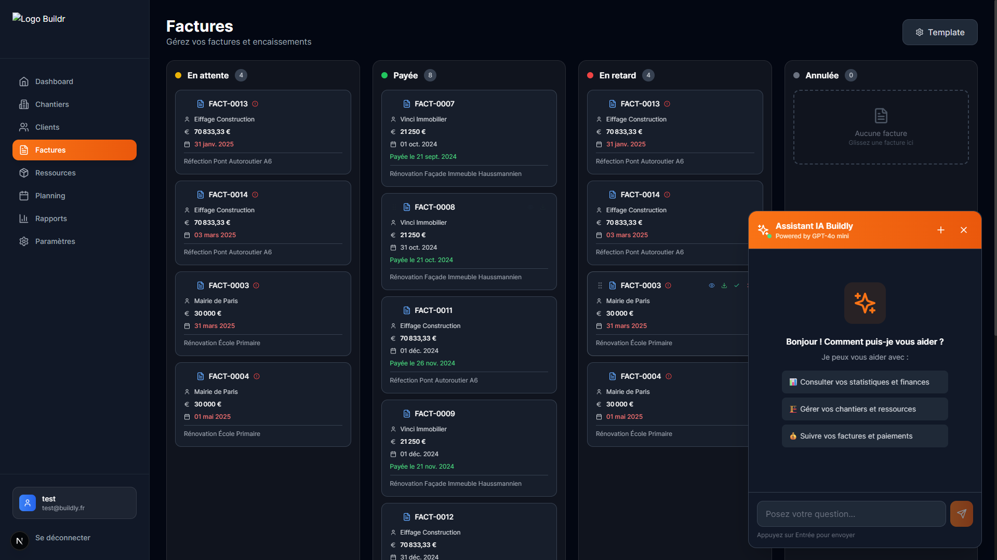Download the overdue FACT-0003 invoice
The image size is (997, 560).
click(x=724, y=285)
